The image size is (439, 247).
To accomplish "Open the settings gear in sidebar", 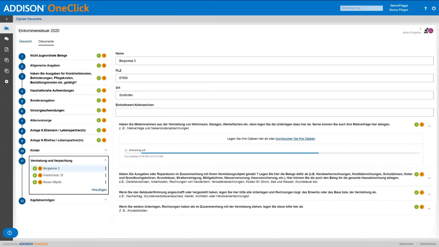I will (x=7, y=82).
